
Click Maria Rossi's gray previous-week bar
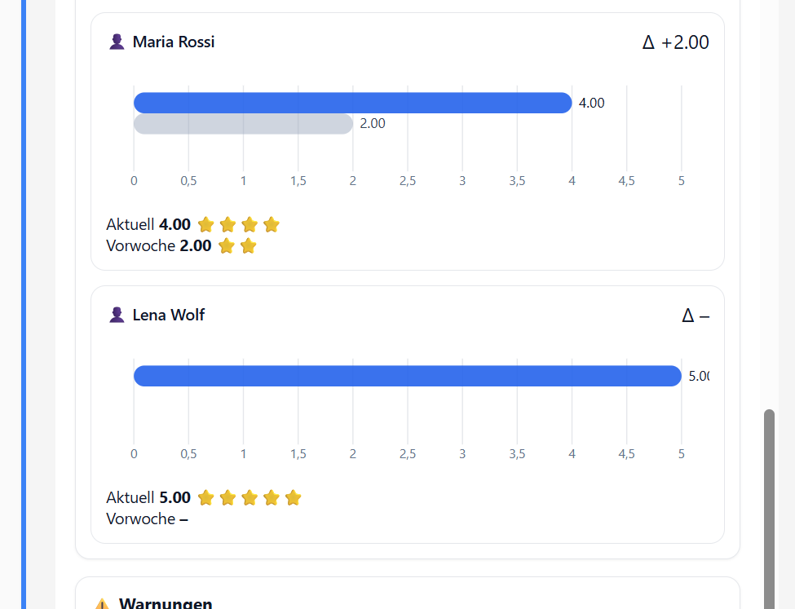point(243,124)
